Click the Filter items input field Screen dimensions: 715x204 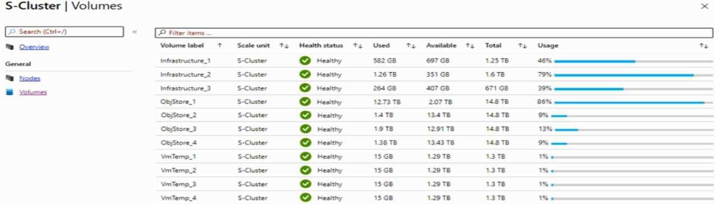(434, 33)
